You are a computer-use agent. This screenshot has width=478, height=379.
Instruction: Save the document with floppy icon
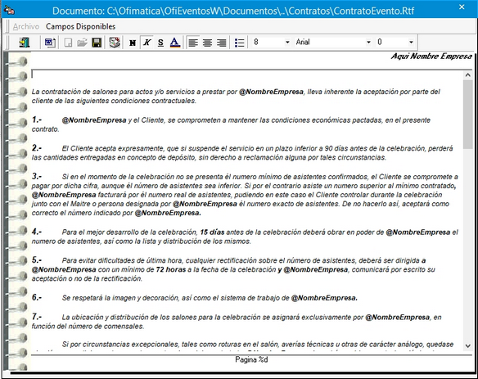click(97, 43)
